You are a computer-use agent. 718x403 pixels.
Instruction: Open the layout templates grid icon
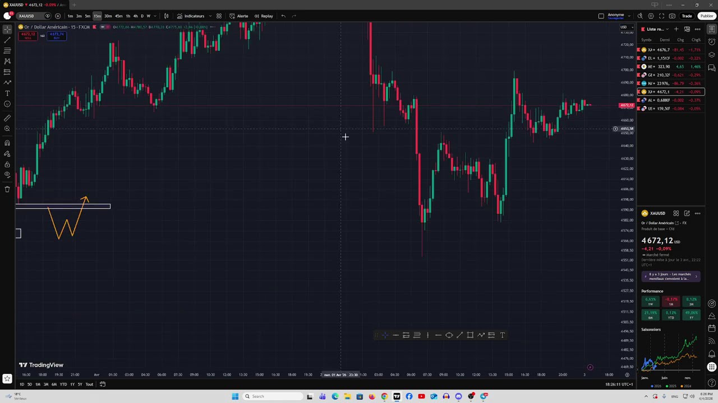coord(219,16)
